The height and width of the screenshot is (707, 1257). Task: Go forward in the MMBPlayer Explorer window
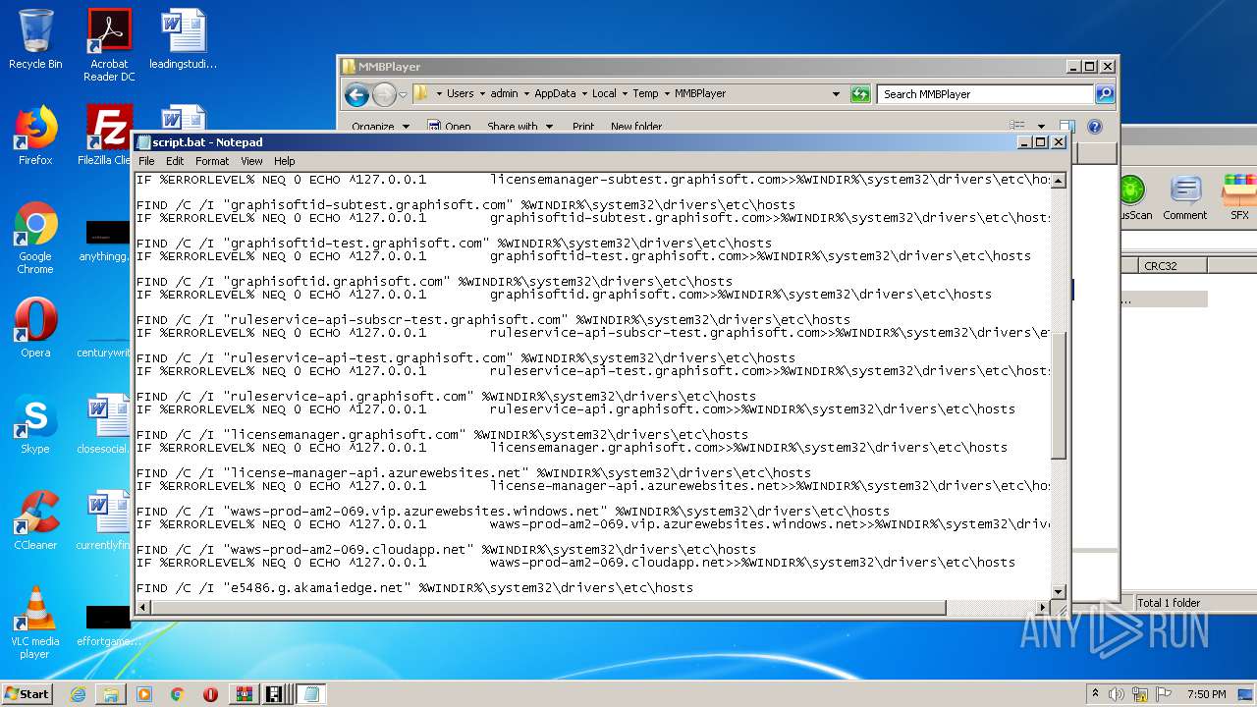[x=384, y=94]
